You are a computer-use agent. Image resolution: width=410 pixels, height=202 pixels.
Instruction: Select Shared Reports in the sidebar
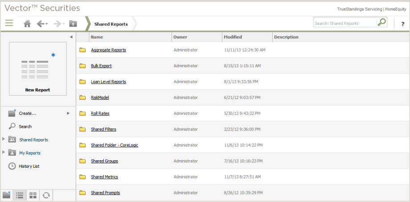click(33, 140)
